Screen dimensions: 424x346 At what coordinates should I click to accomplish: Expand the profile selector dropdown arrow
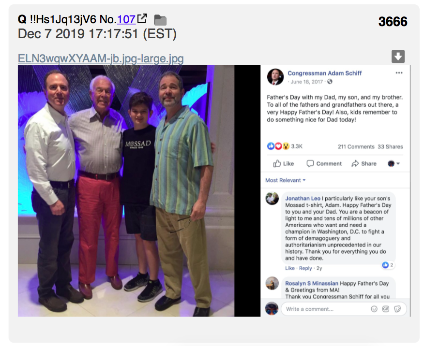[398, 163]
